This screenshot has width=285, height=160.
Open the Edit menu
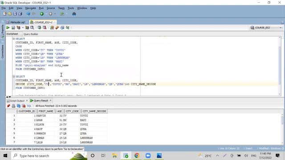pos(11,8)
